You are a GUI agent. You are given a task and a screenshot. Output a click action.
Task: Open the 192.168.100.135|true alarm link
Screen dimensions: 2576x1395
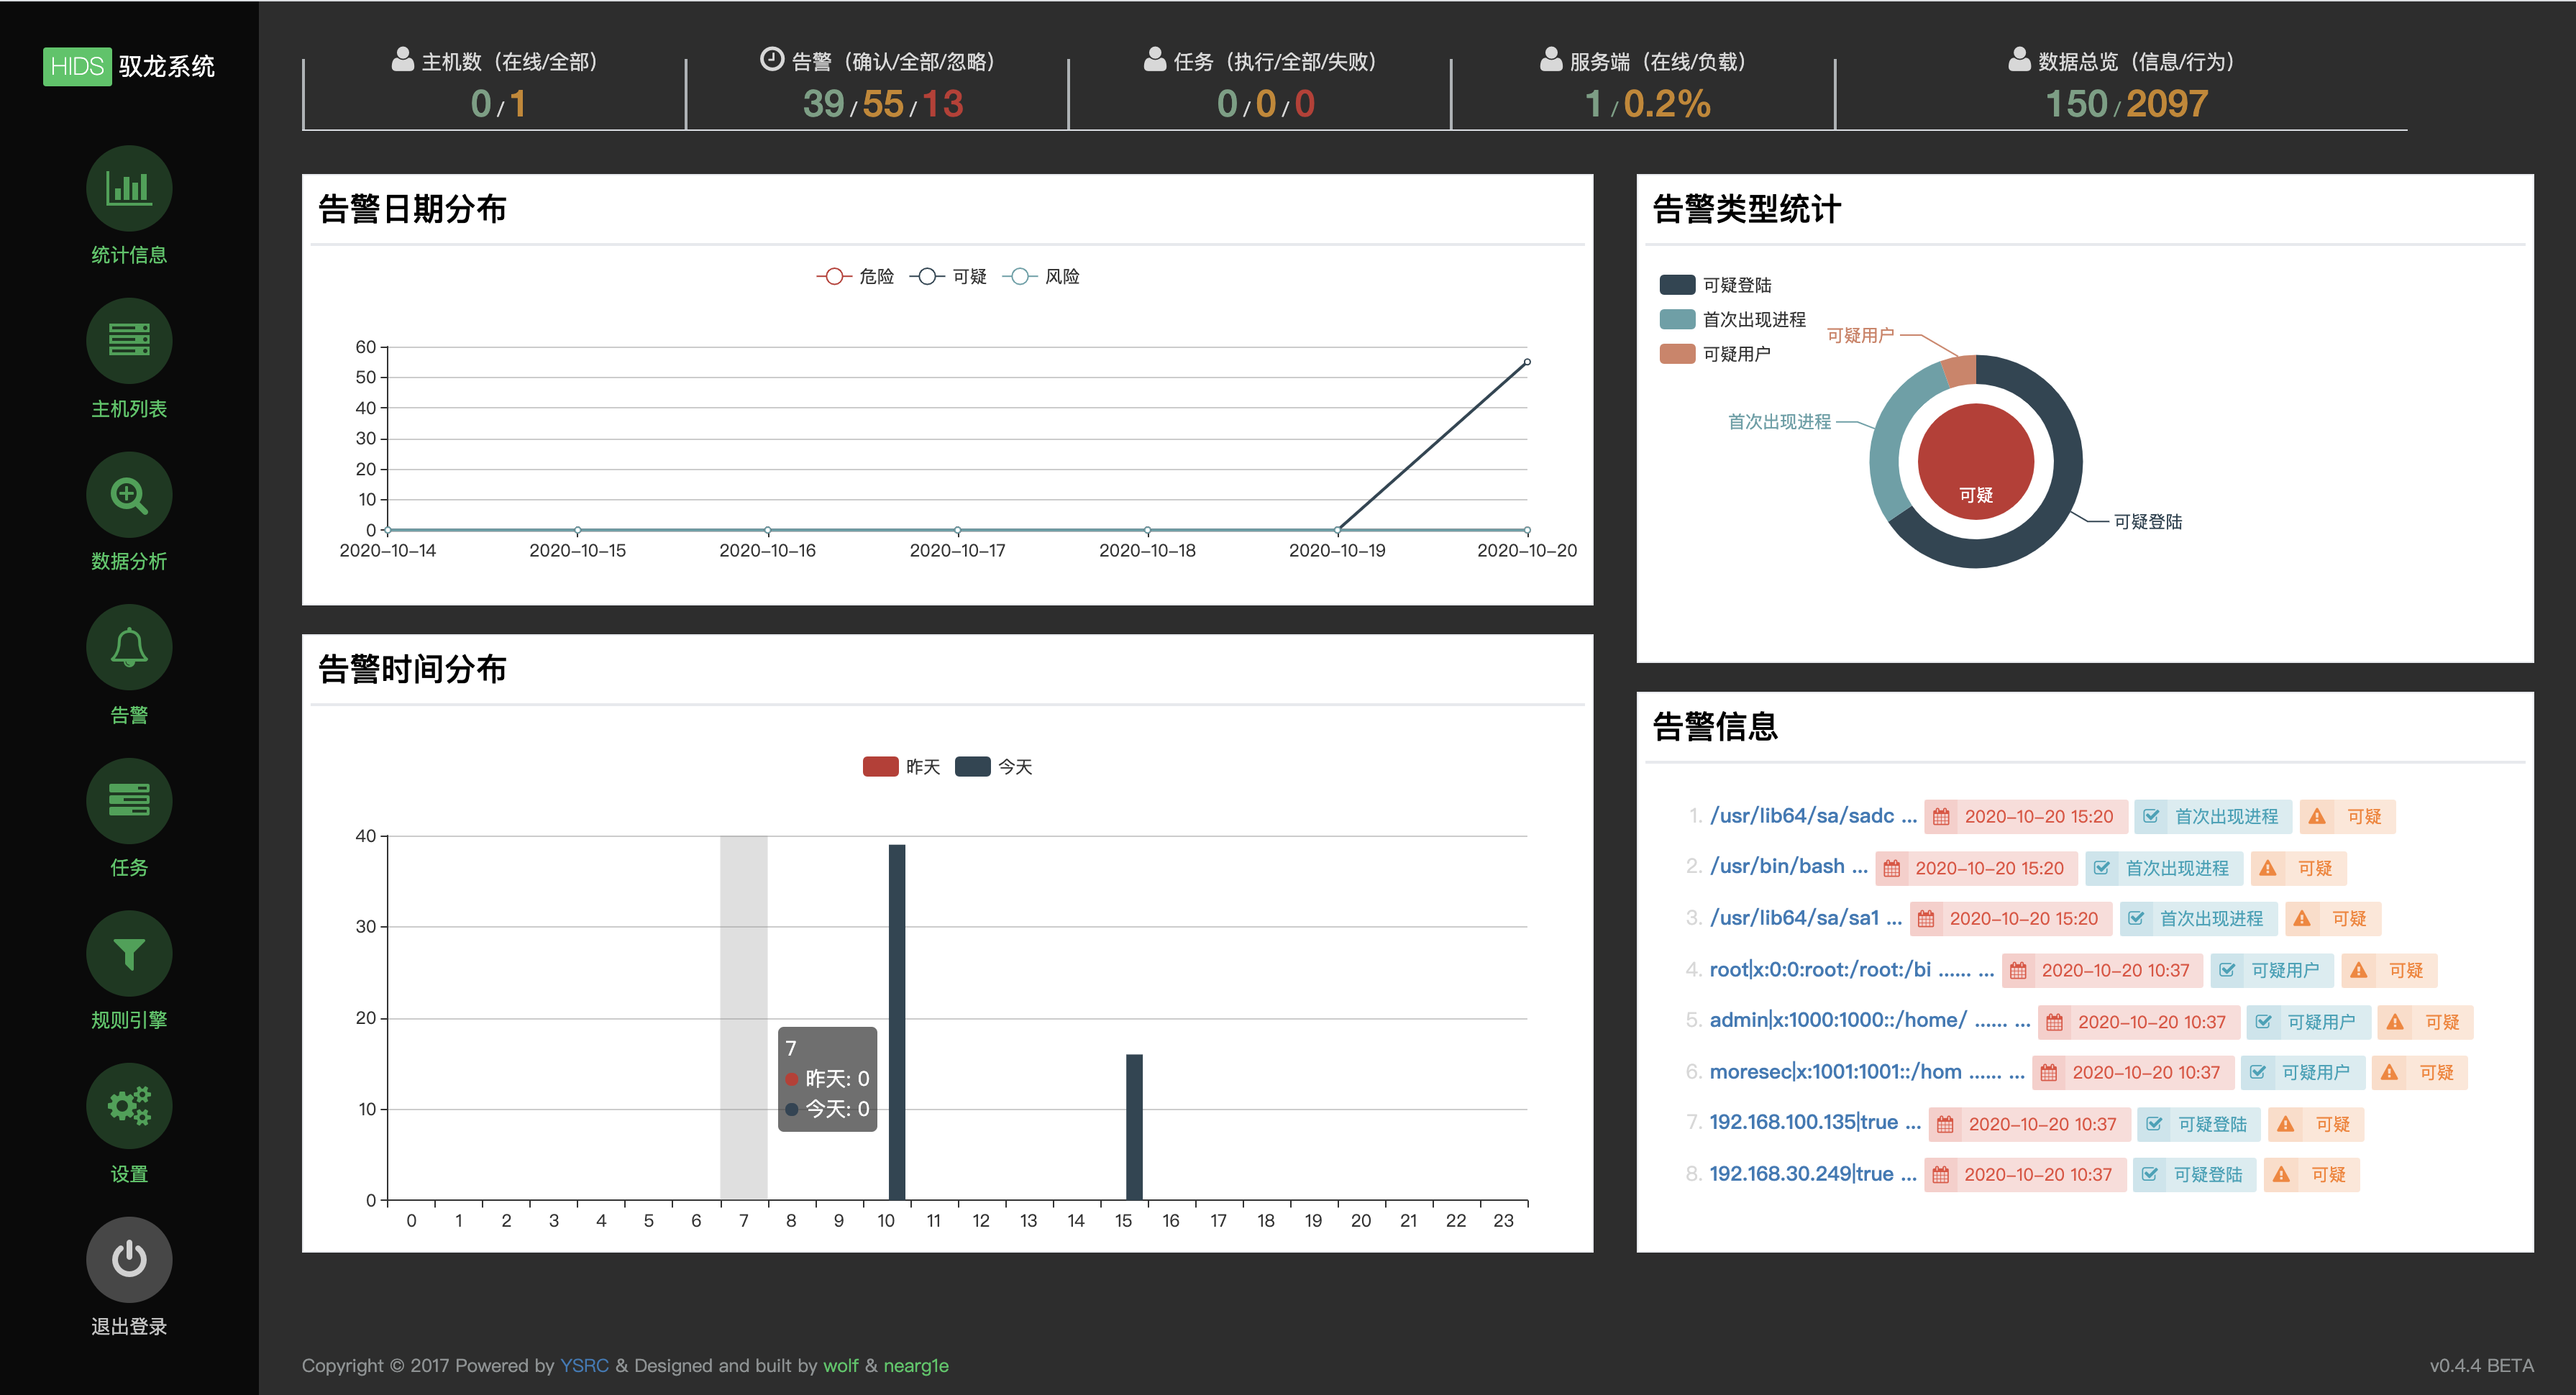pyautogui.click(x=1815, y=1123)
